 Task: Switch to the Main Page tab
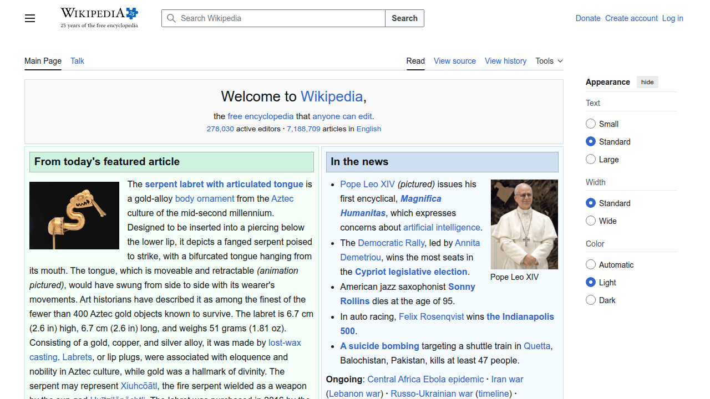(x=43, y=61)
